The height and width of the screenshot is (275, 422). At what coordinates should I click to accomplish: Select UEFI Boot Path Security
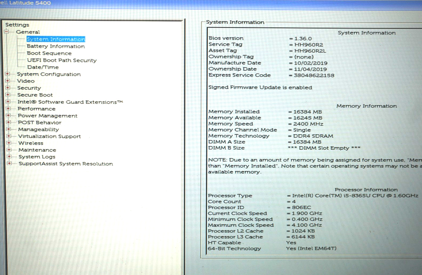62,60
